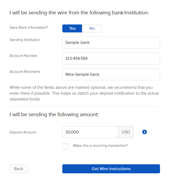The image size is (193, 193).
Task: Click the heading about sending bank/institution
Action: click(79, 13)
